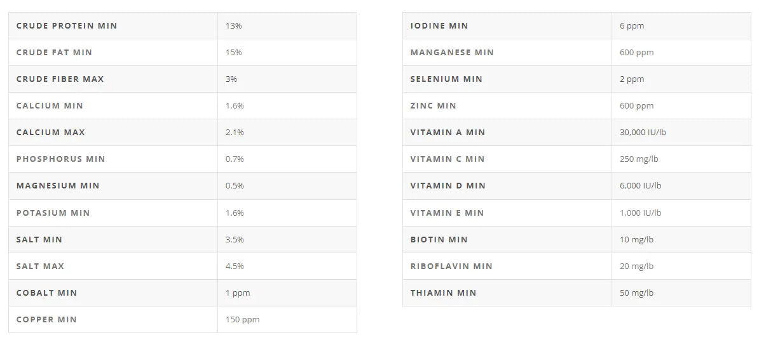This screenshot has width=759, height=342.
Task: Click the Vitamin A Min 30,000 IU/lb value
Action: 643,133
